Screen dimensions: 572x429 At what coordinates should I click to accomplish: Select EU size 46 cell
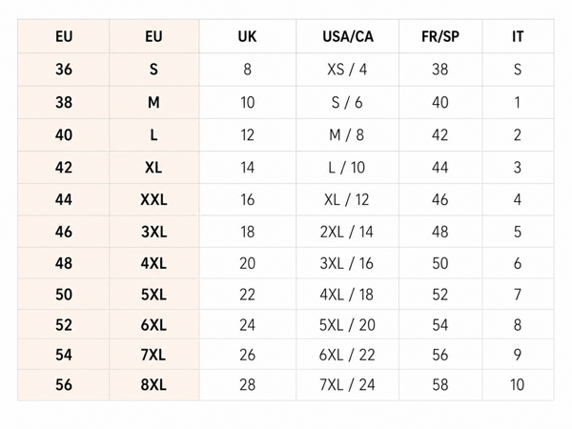pyautogui.click(x=64, y=232)
